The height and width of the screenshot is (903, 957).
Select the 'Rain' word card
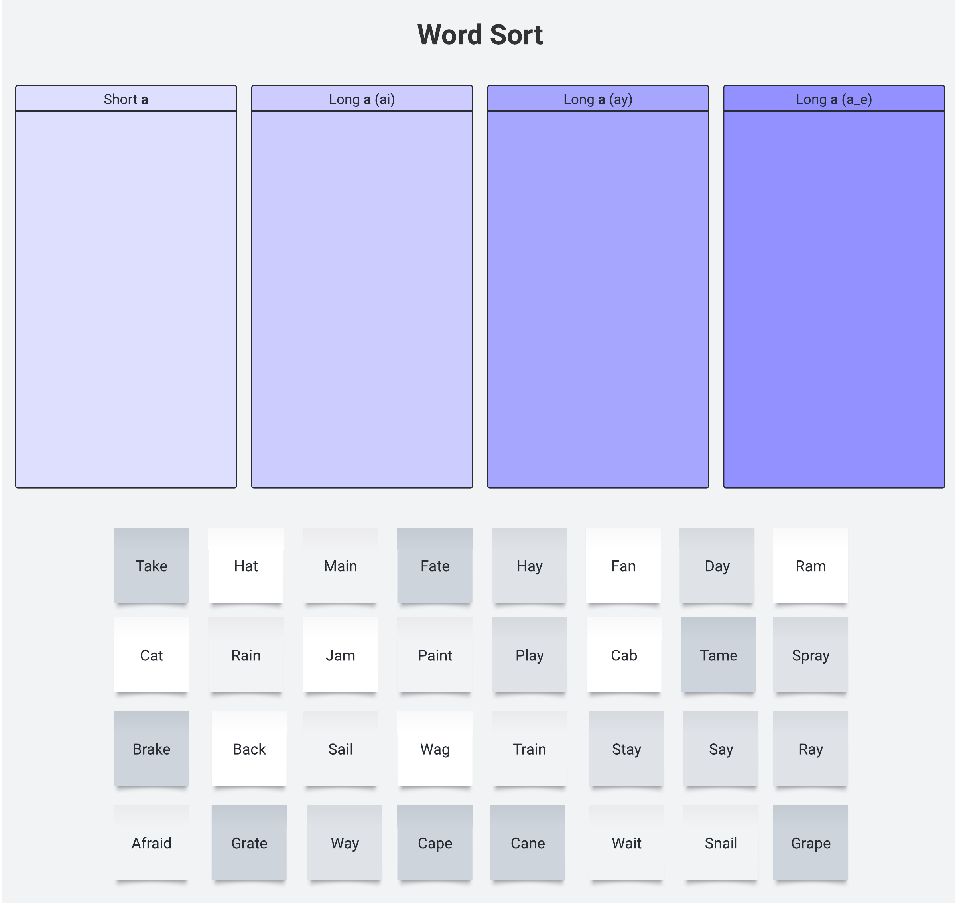coord(246,655)
